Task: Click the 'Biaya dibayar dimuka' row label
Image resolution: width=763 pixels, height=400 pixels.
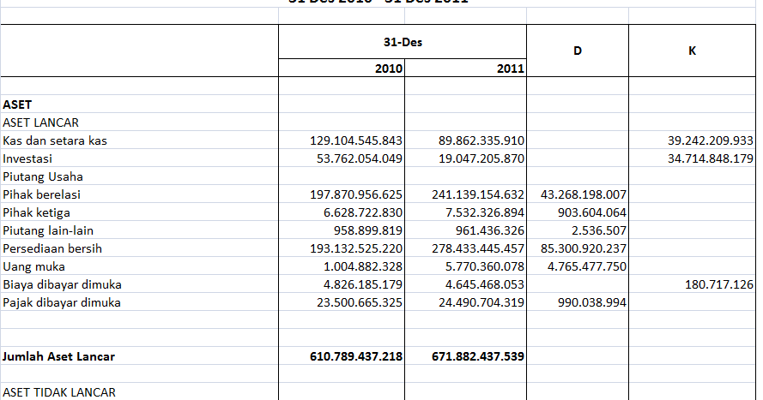Action: (62, 284)
